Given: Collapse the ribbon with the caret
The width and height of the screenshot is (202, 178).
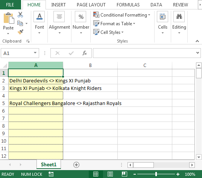Looking at the screenshot, I should tap(197, 41).
